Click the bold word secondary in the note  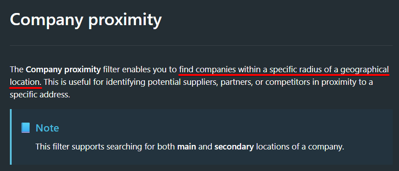click(x=234, y=147)
